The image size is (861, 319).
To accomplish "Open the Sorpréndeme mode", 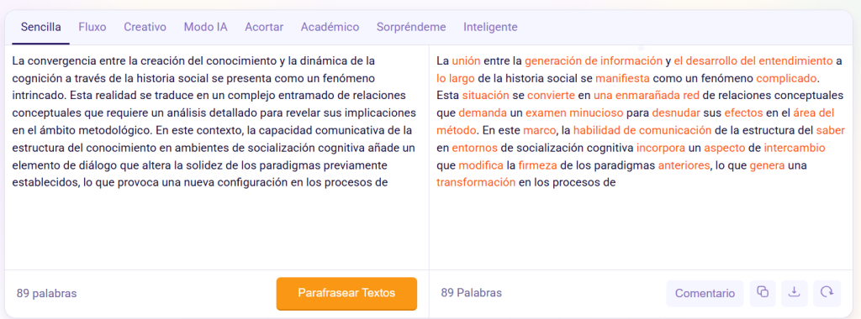I will [411, 27].
